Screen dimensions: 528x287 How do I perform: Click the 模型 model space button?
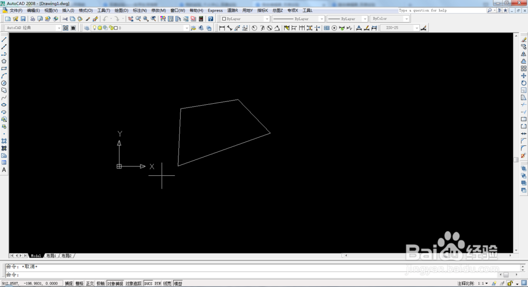178,284
